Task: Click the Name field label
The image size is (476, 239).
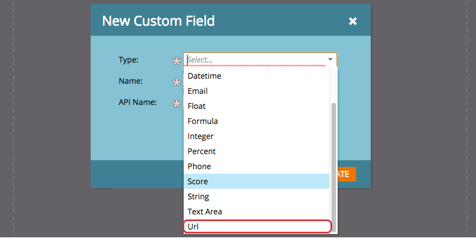Action: pos(130,81)
